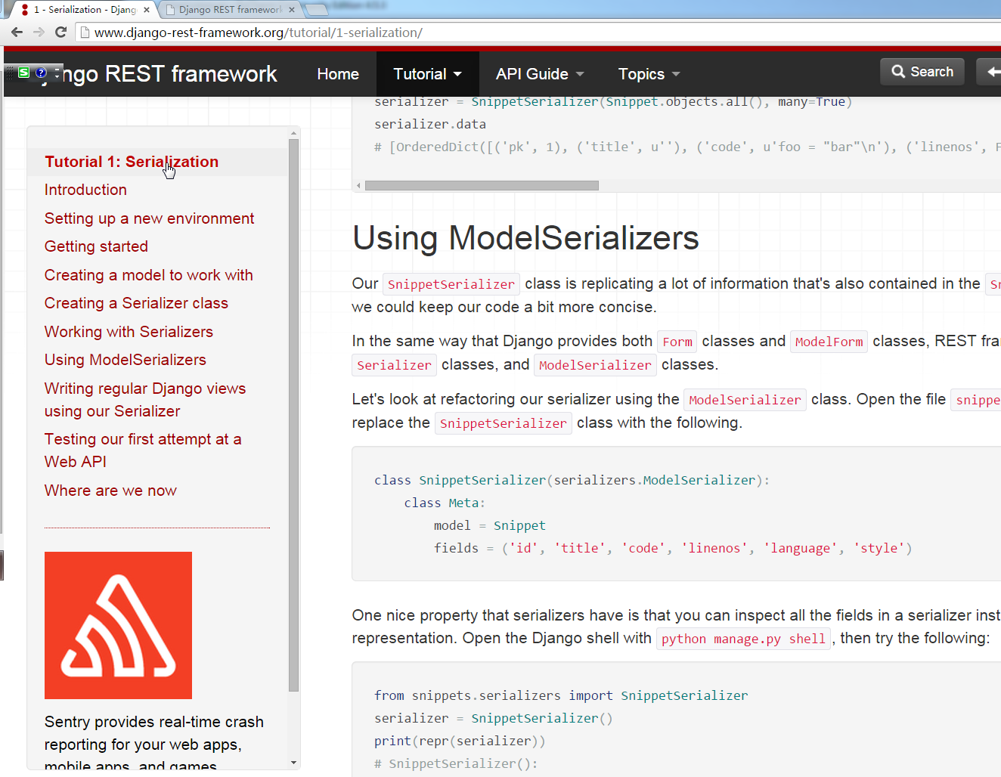The height and width of the screenshot is (777, 1001).
Task: Click the 'fields = (...)' code line
Action: 673,548
